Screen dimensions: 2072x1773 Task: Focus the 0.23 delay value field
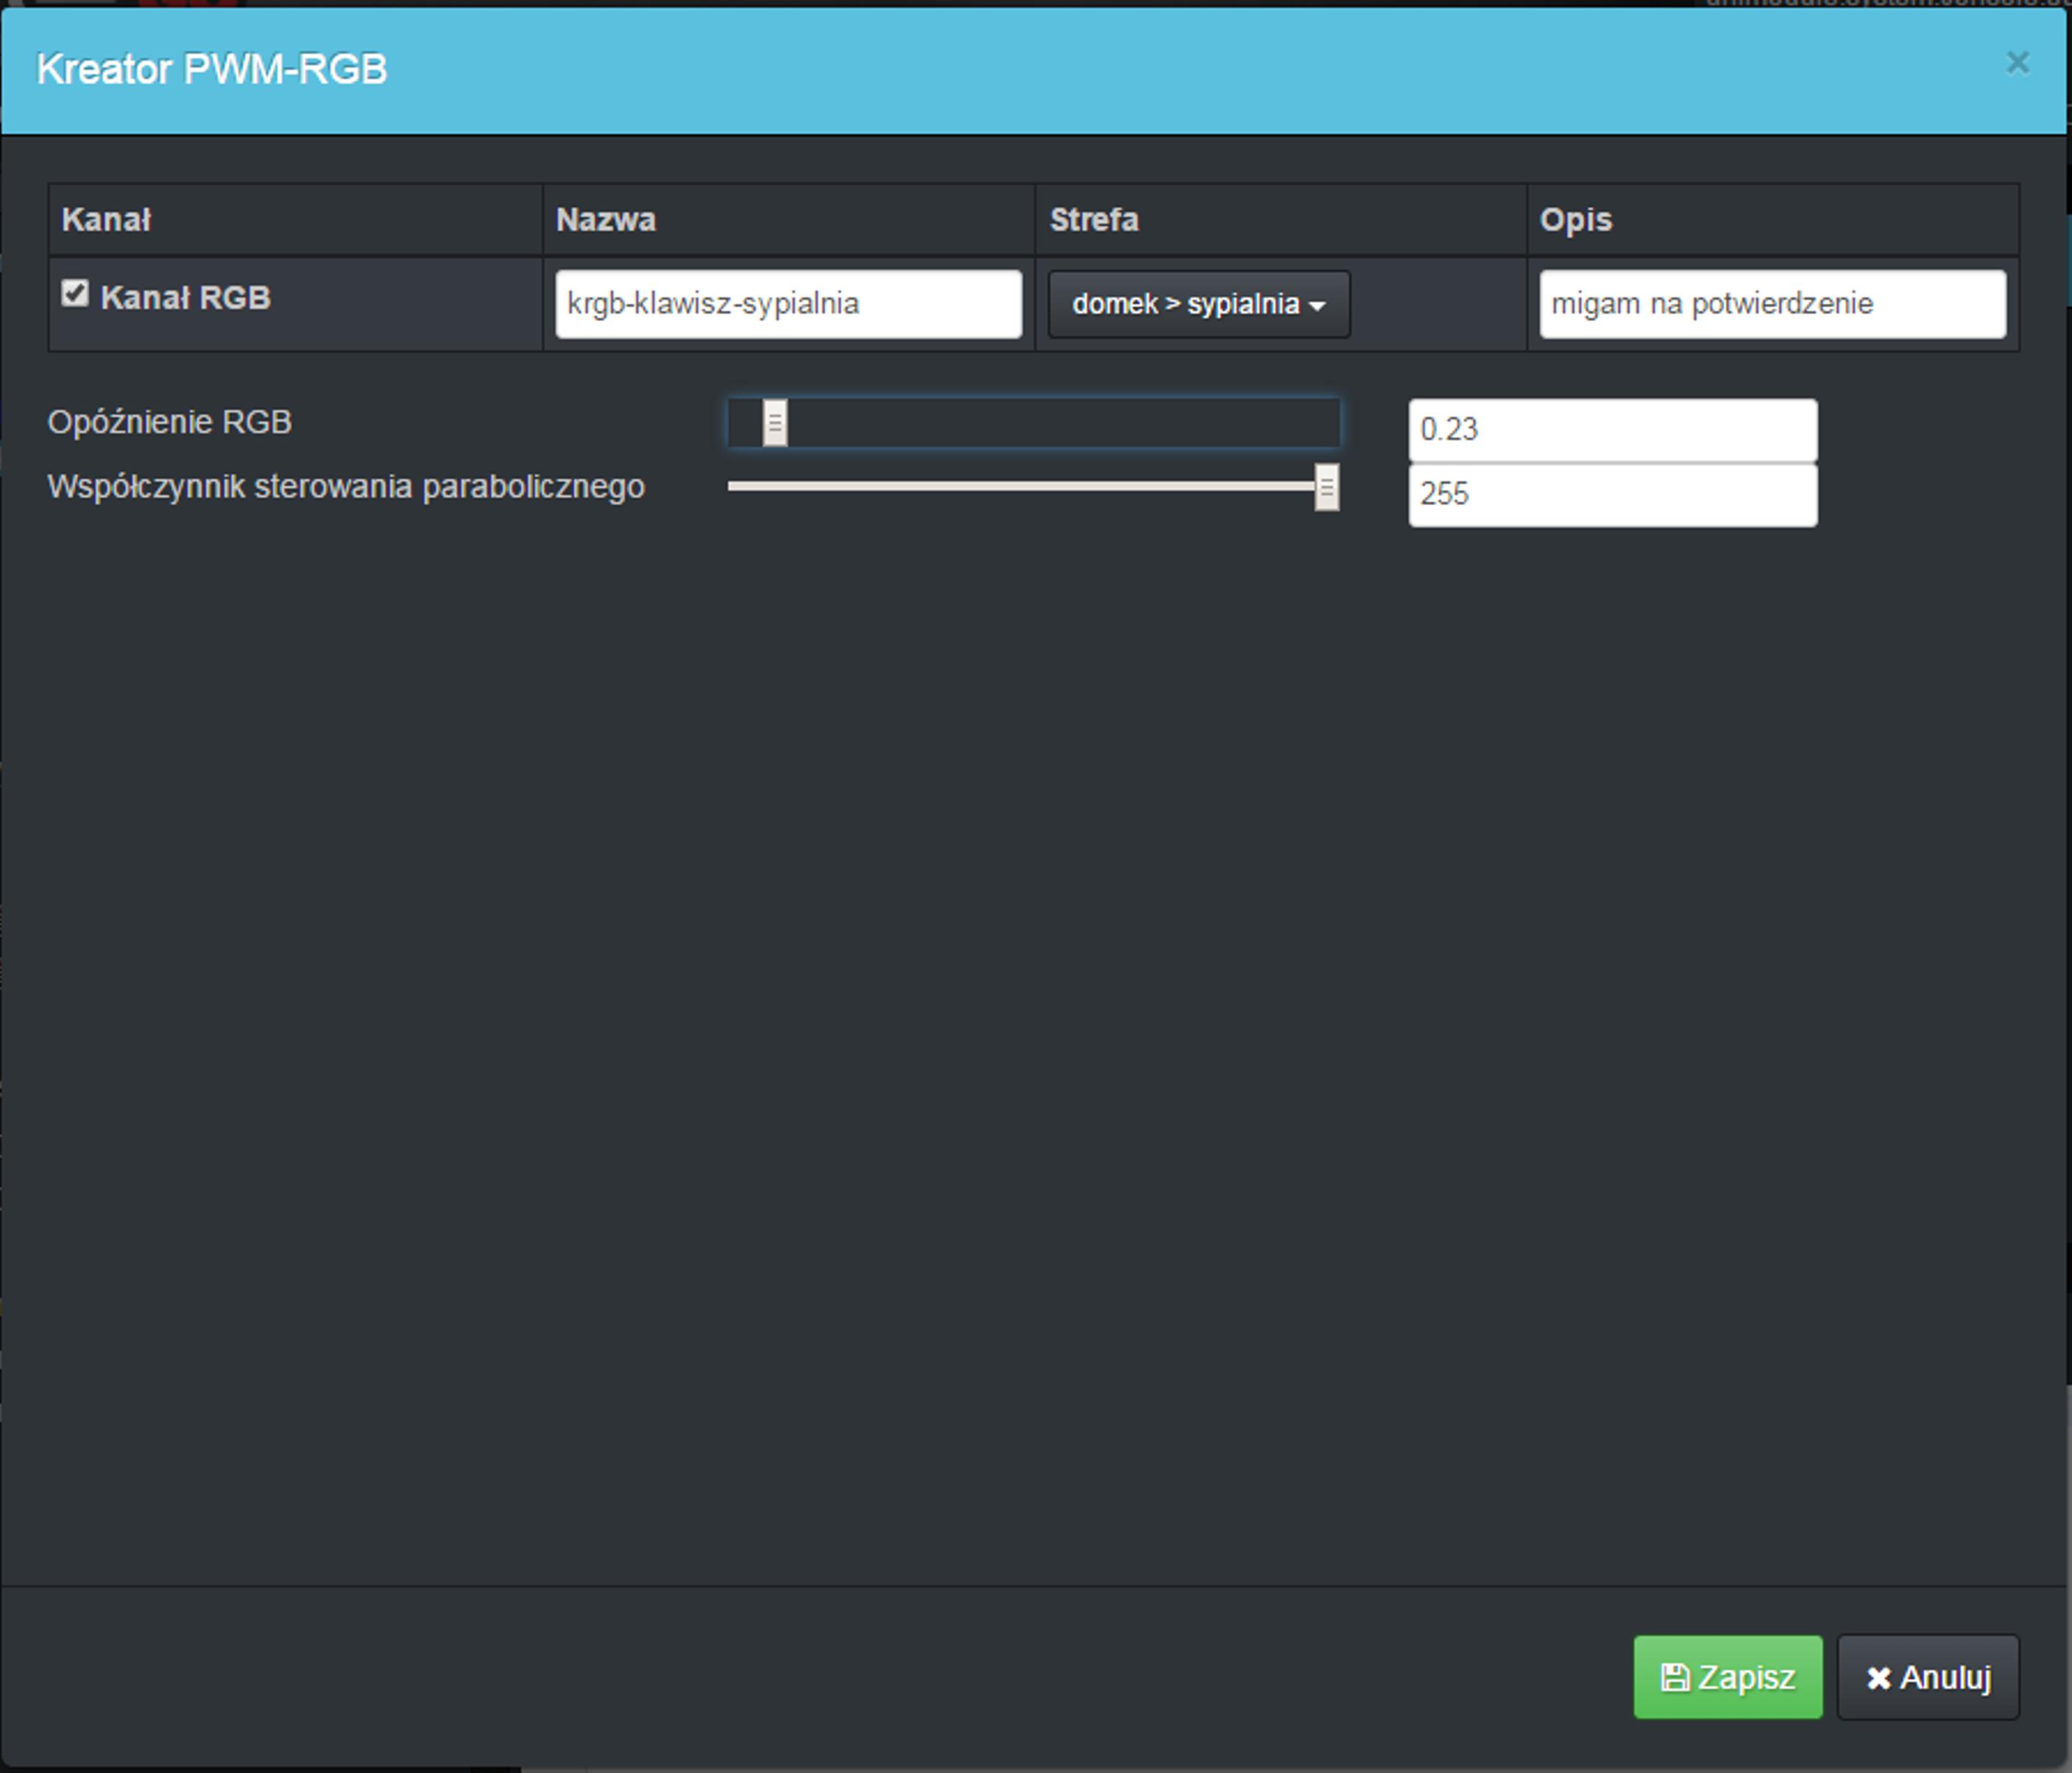(1612, 430)
